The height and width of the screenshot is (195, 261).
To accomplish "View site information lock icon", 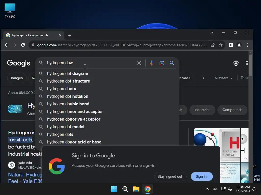I will coord(33,45).
